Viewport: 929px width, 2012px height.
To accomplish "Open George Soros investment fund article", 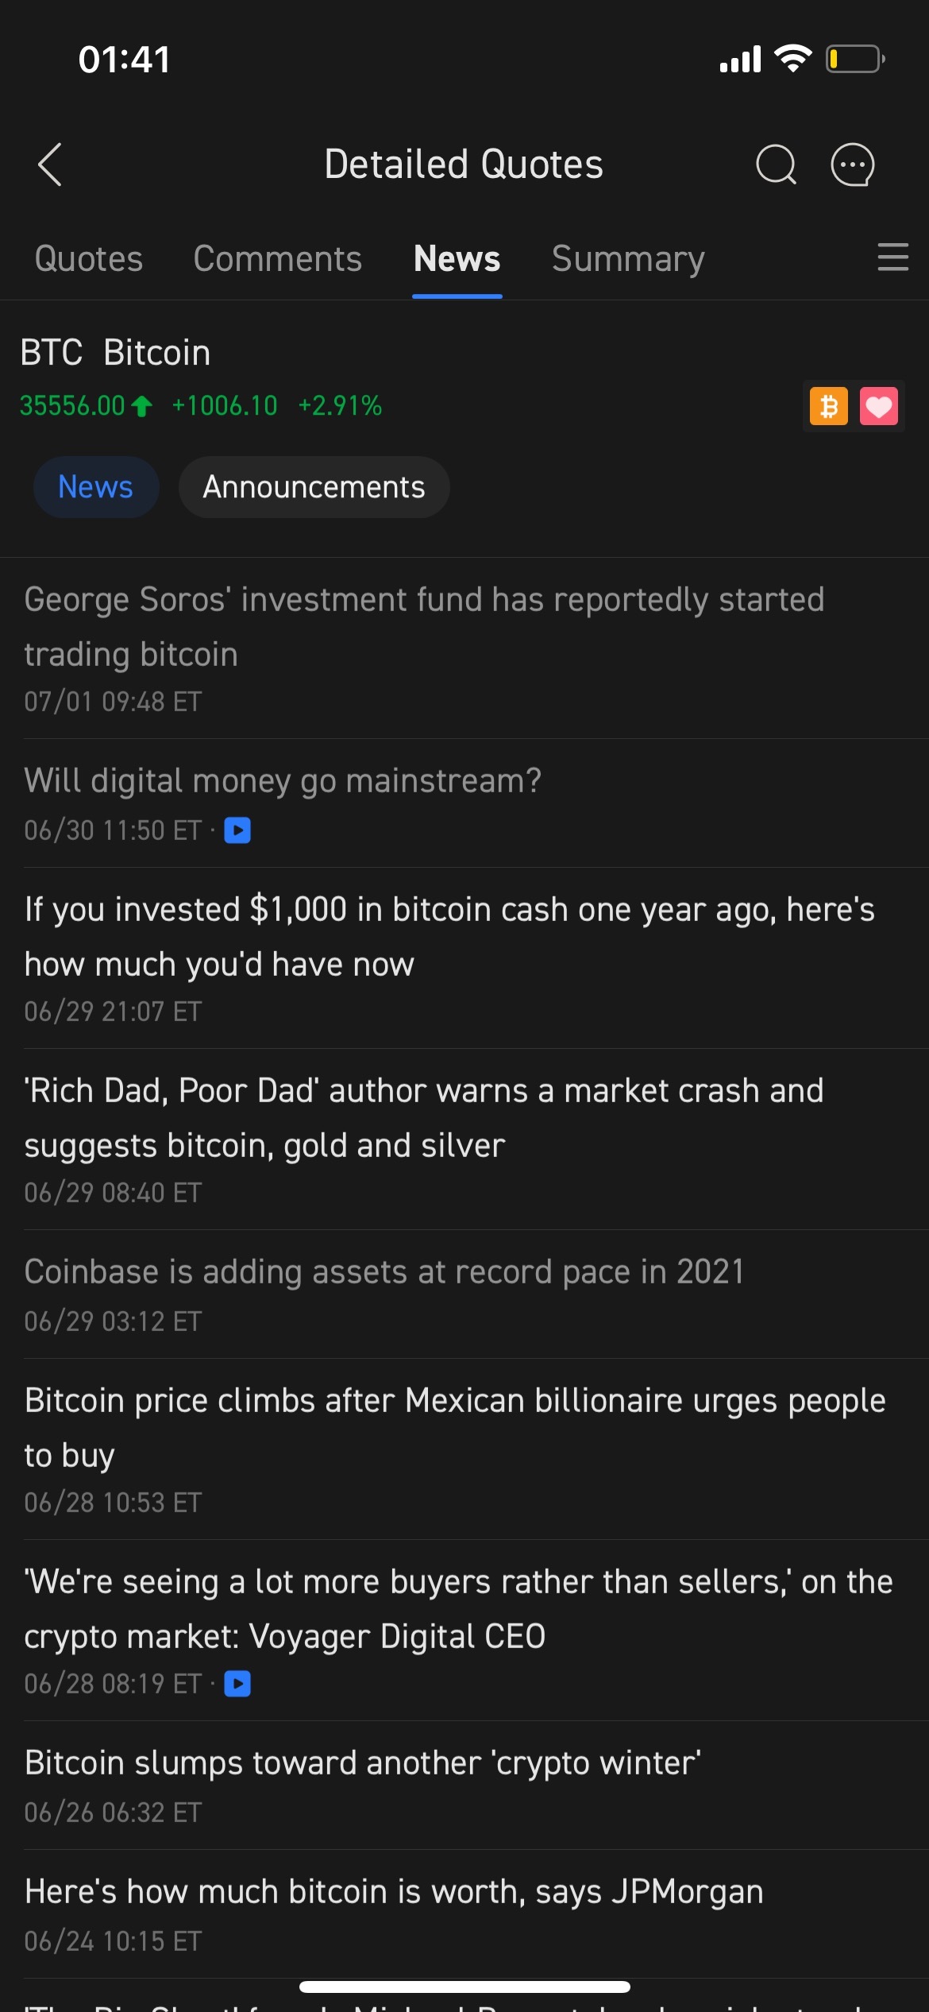I will coord(424,627).
